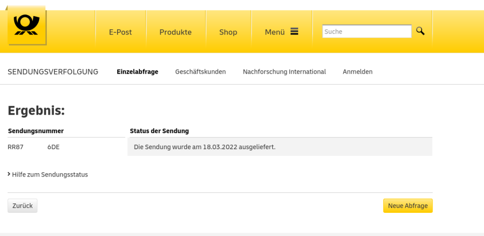Screen dimensions: 484x236
Task: Go to the Shop section
Action: [x=228, y=32]
